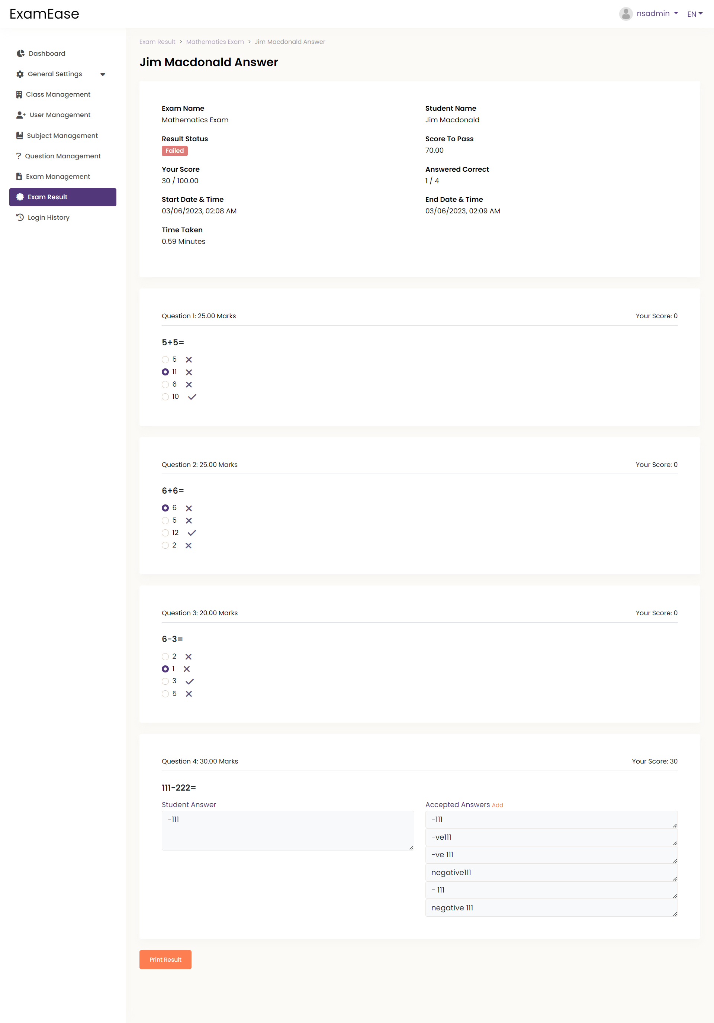Open the EN language dropdown
The width and height of the screenshot is (714, 1023).
(694, 14)
